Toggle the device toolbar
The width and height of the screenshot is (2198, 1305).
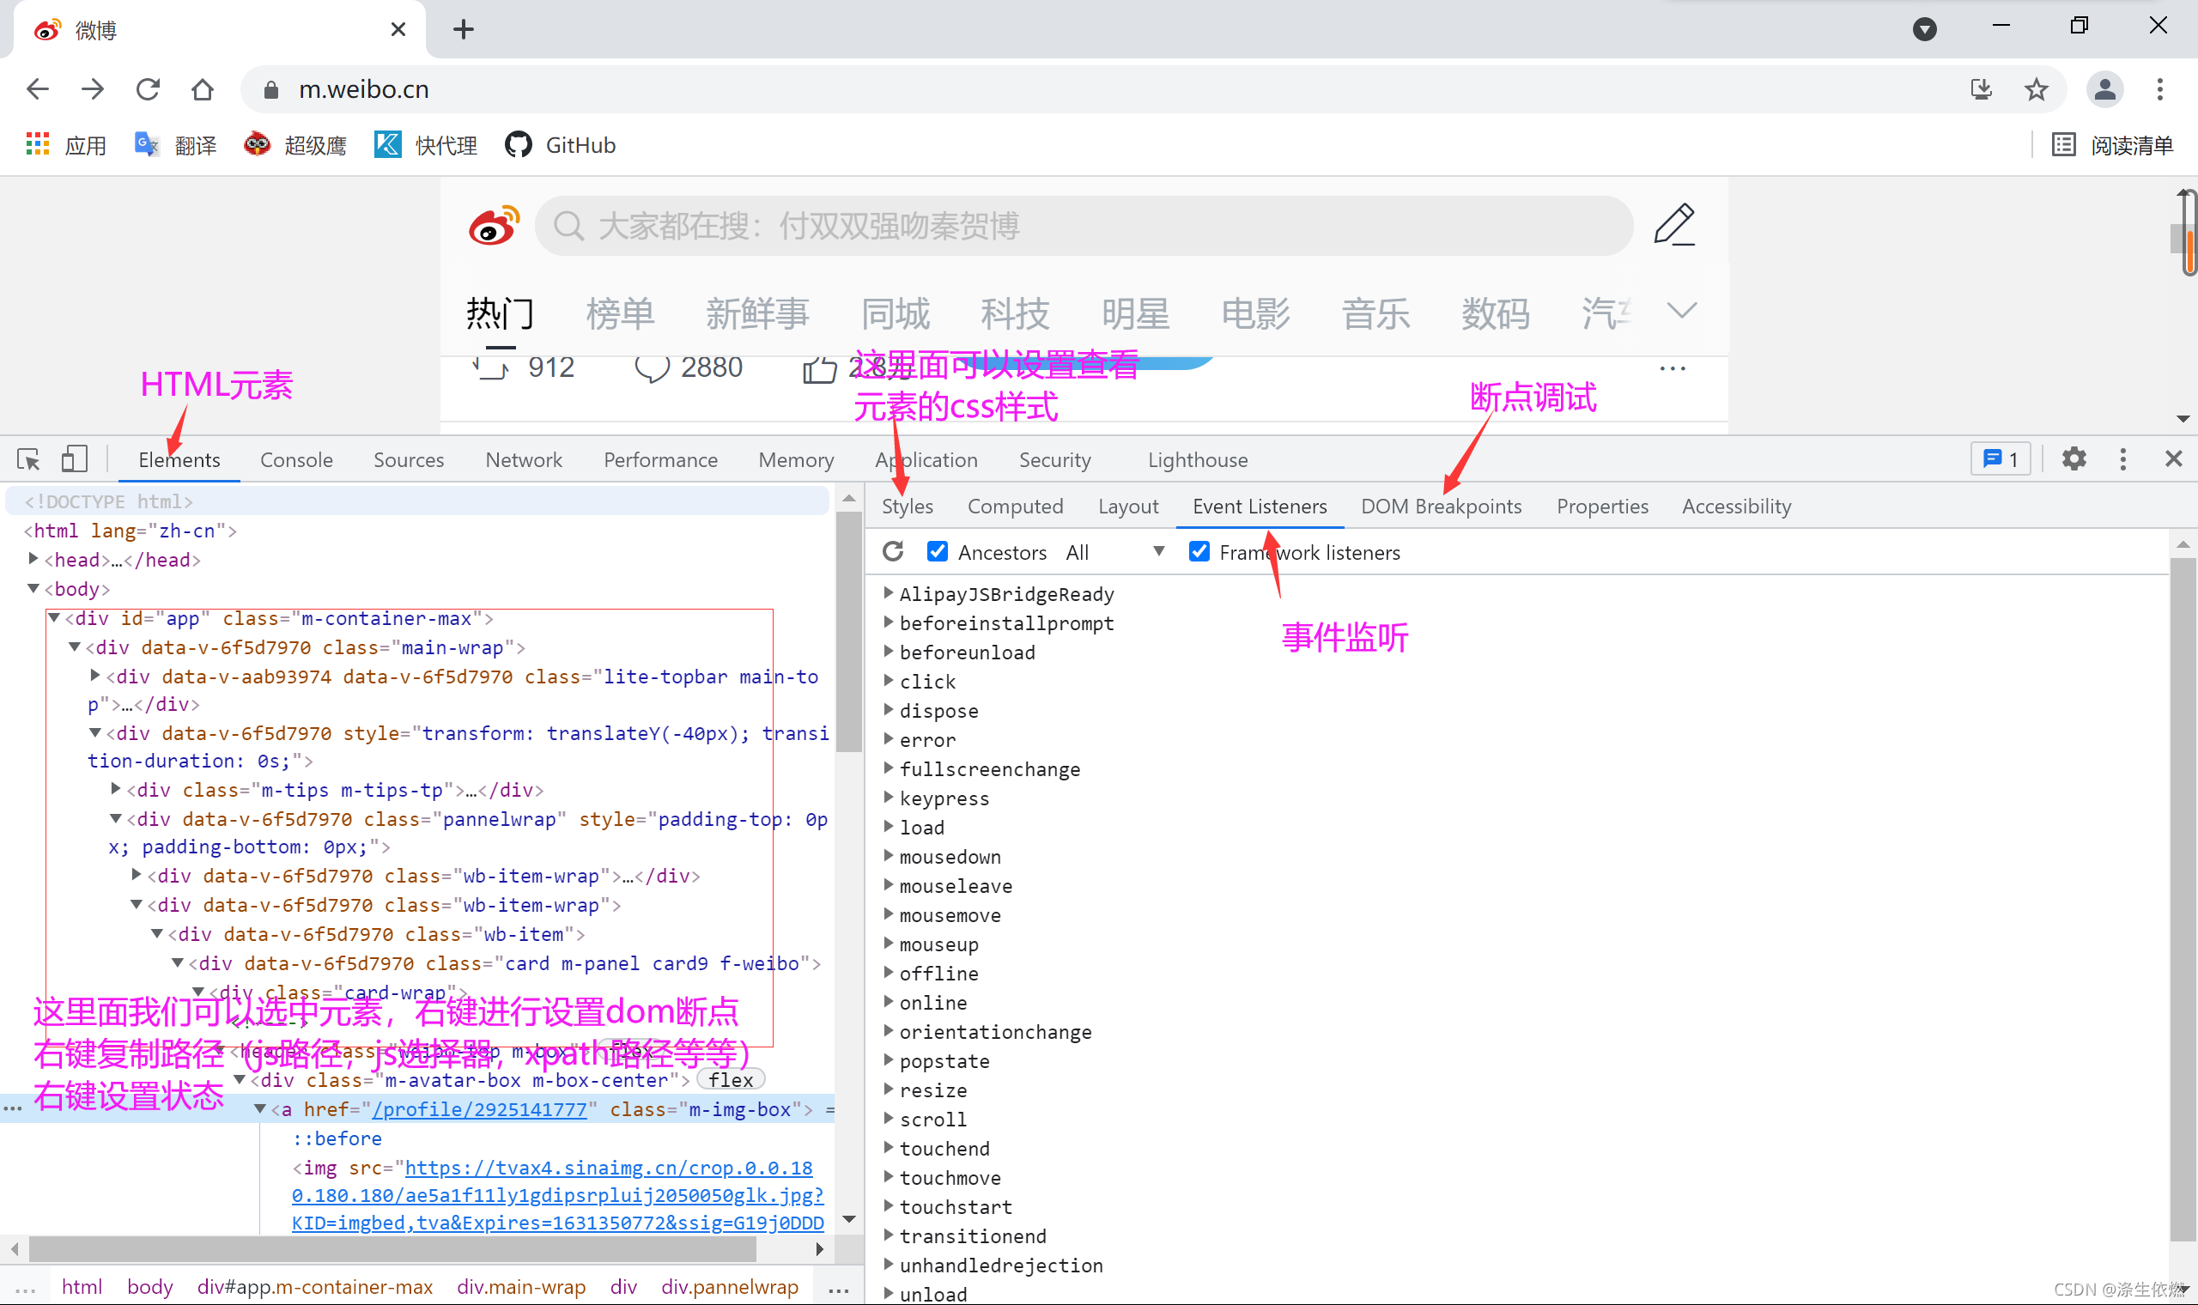pyautogui.click(x=75, y=459)
